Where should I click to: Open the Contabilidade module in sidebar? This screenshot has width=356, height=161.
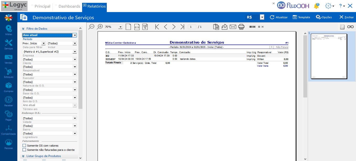9,130
